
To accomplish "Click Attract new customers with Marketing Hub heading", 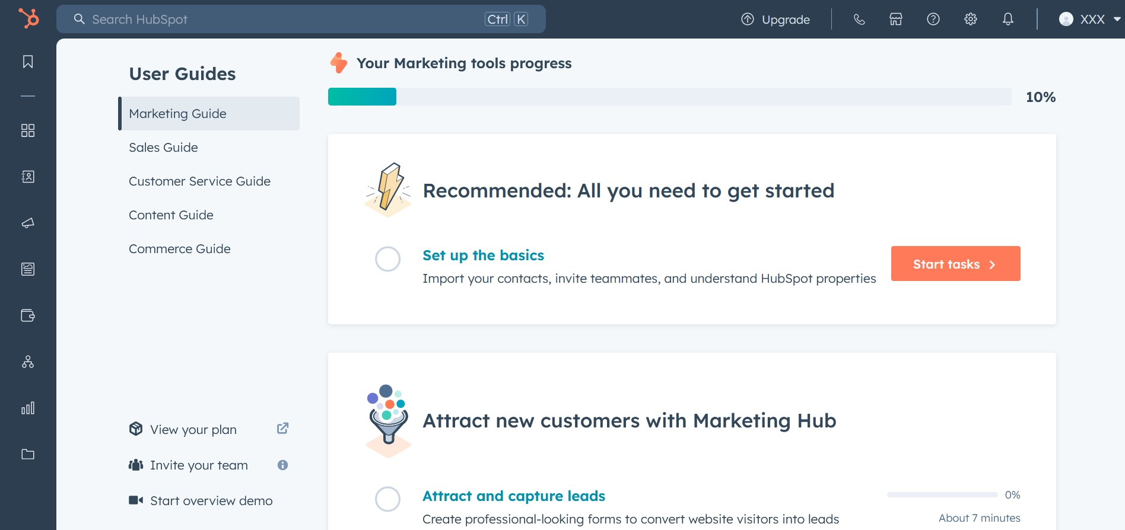I will (630, 421).
